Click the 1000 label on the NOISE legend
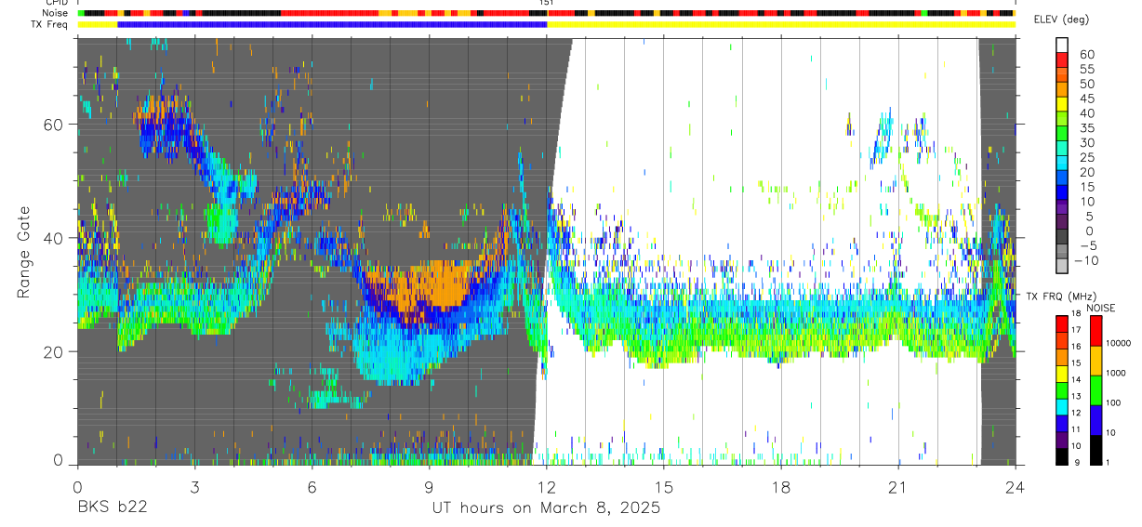 [1117, 373]
